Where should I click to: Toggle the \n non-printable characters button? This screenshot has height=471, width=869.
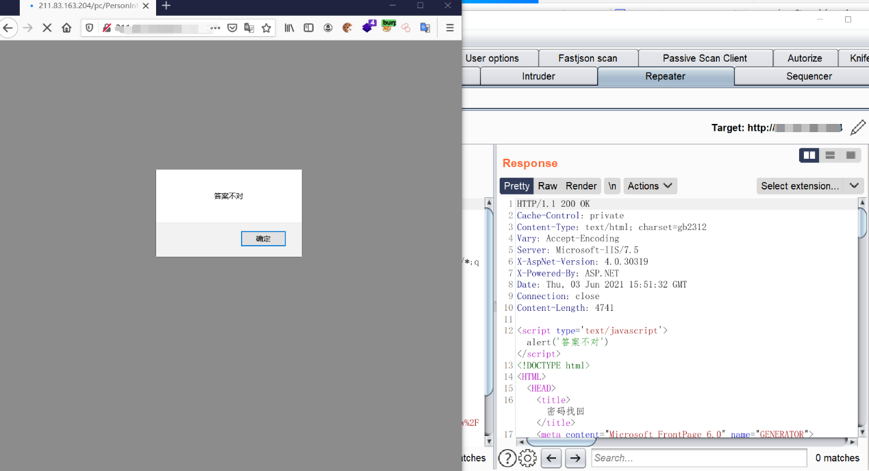tap(612, 186)
